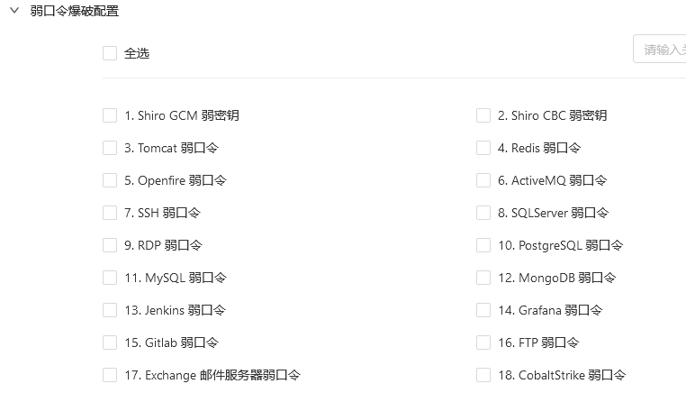Enable Shiro CBC 弱密钥 checkbox
Viewport: 686px width, 402px height.
[x=483, y=115]
